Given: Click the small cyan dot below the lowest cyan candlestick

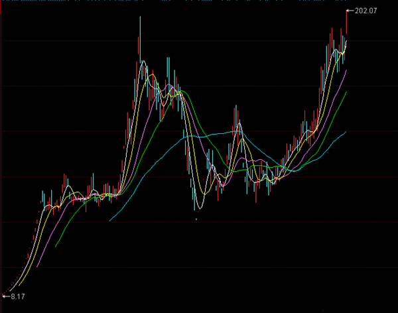Looking at the screenshot, I should click(x=196, y=219).
